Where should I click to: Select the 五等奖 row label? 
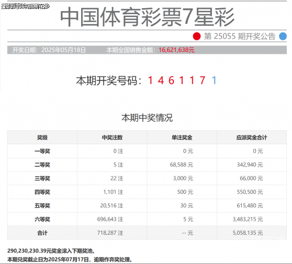pyautogui.click(x=42, y=206)
